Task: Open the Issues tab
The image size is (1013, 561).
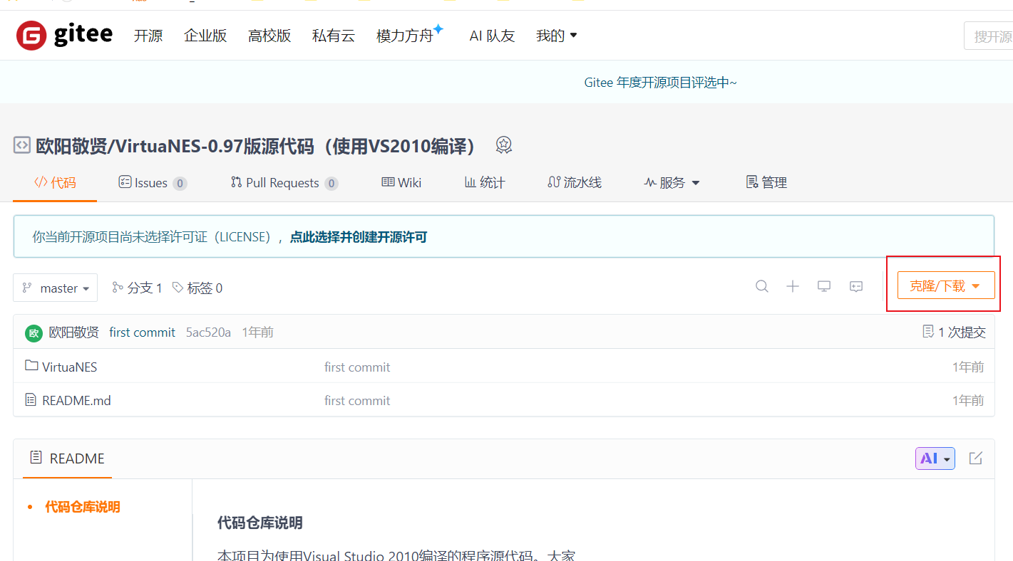Action: click(x=153, y=182)
